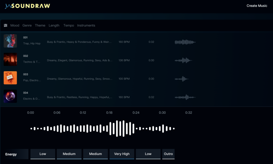
Task: Click the waveform preview of track 001
Action: pyautogui.click(x=185, y=42)
